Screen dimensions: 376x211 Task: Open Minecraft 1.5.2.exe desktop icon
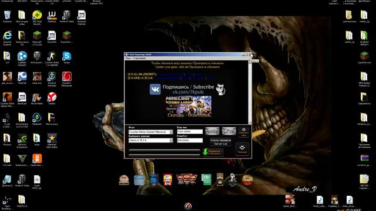click(x=37, y=38)
